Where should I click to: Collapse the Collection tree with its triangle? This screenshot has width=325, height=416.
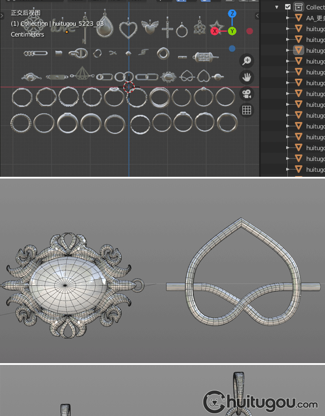(x=277, y=7)
